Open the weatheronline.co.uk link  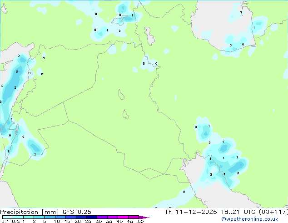point(250,219)
